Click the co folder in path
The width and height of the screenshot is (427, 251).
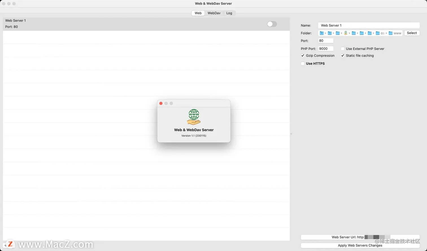click(380, 33)
